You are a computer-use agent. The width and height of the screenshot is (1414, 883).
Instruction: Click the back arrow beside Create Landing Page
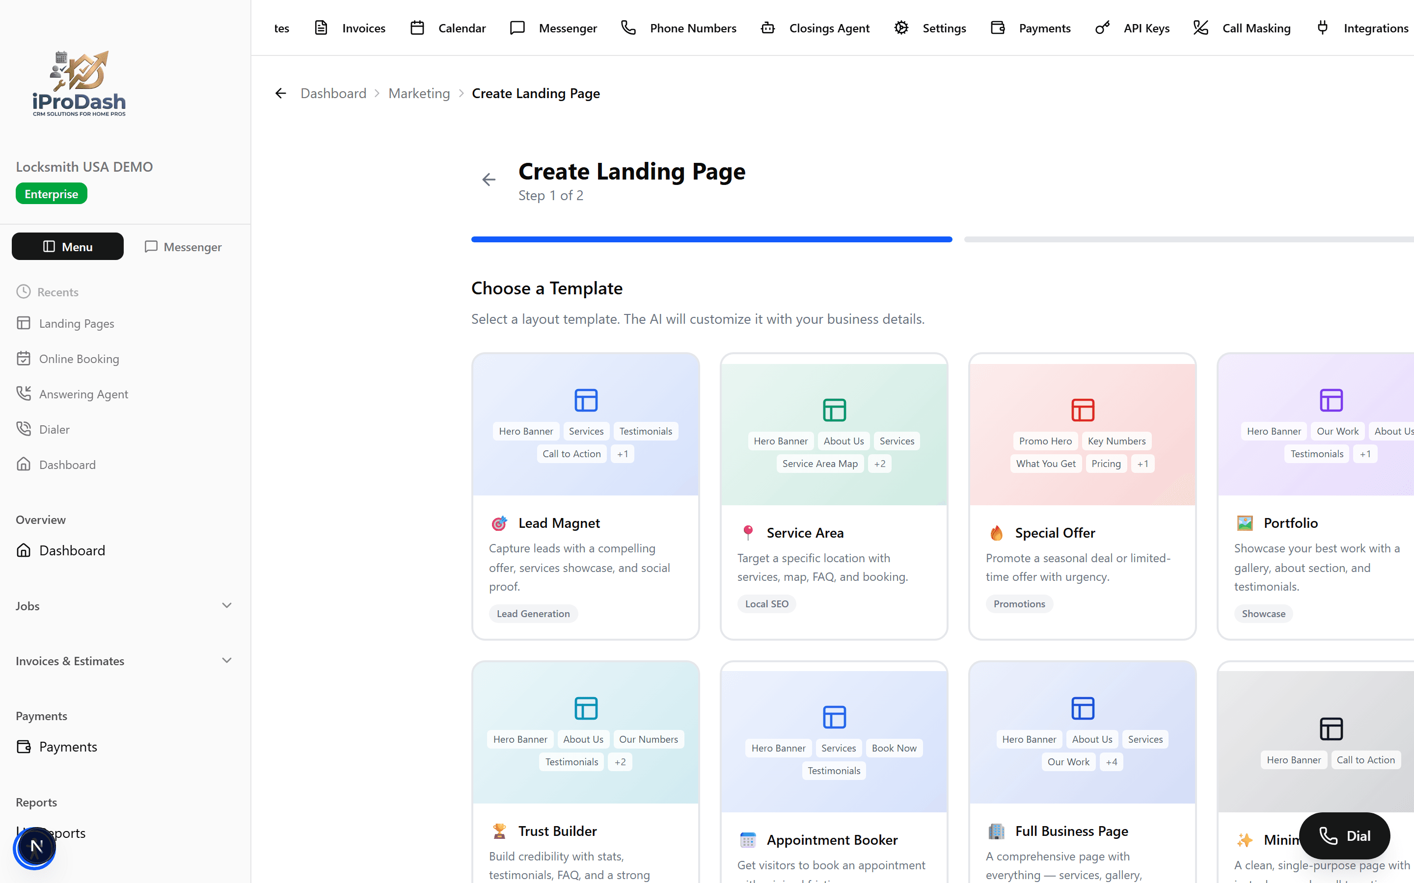(x=489, y=179)
